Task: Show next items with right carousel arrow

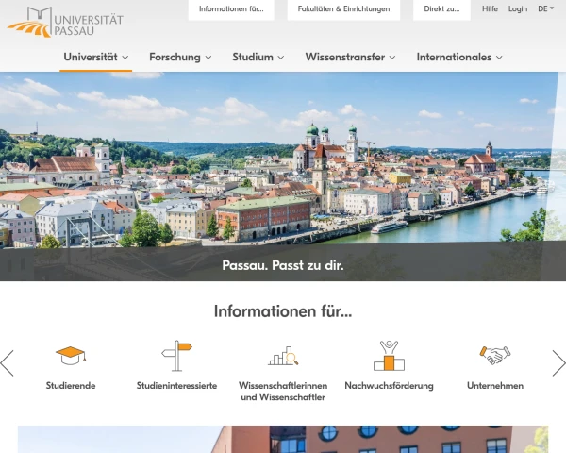Action: [558, 363]
